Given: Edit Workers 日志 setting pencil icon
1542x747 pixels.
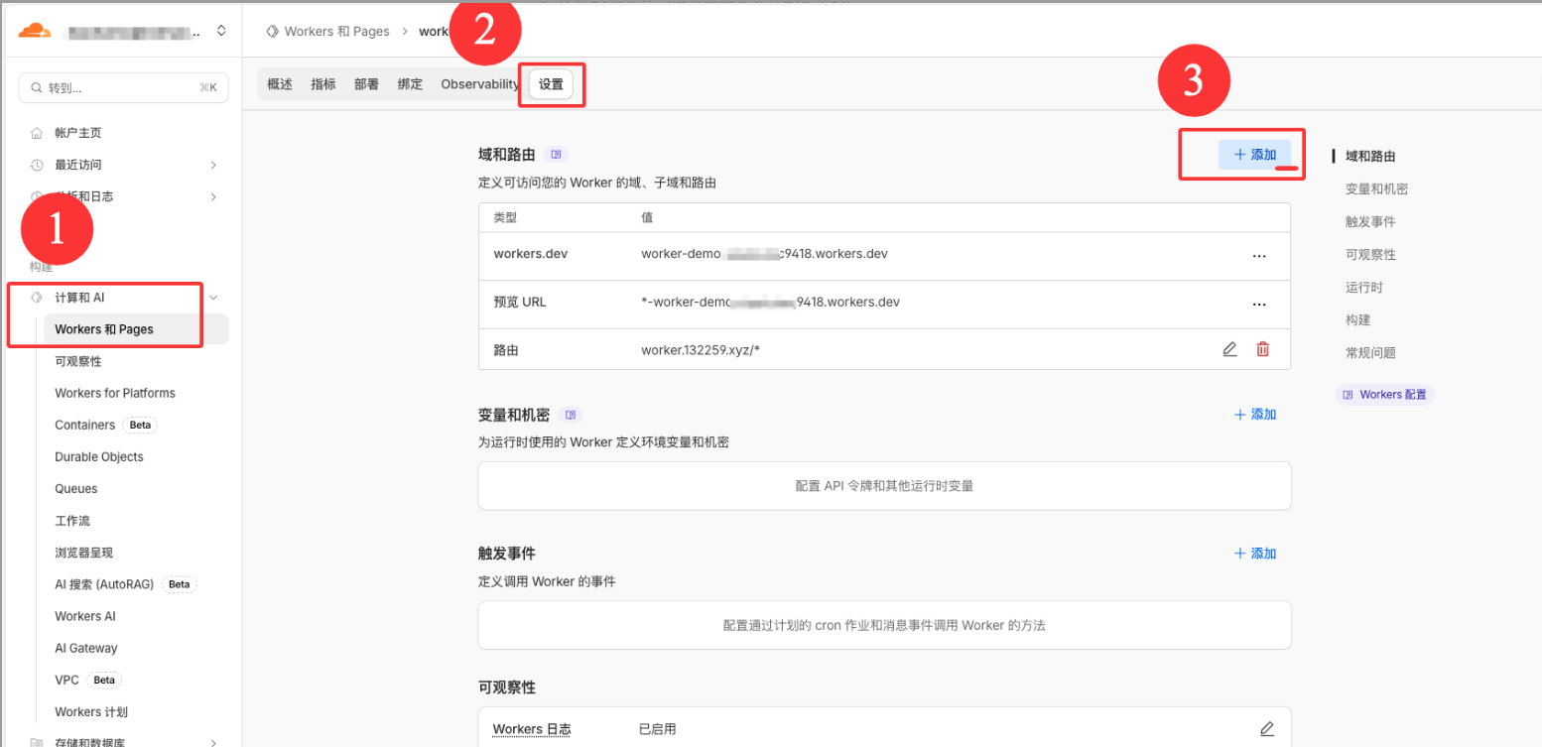Looking at the screenshot, I should click(x=1266, y=729).
